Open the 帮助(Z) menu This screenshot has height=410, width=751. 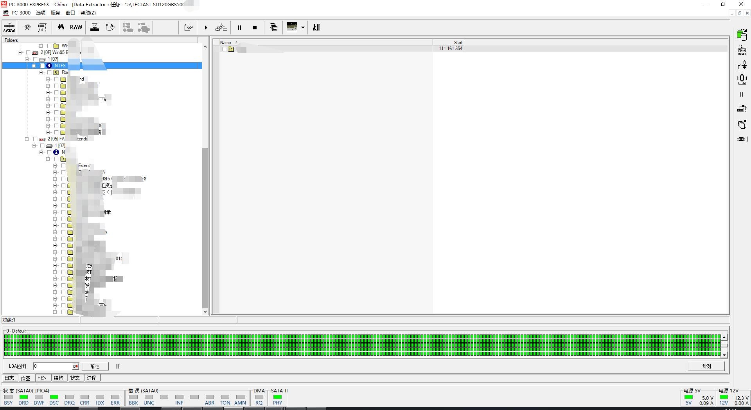(x=88, y=13)
